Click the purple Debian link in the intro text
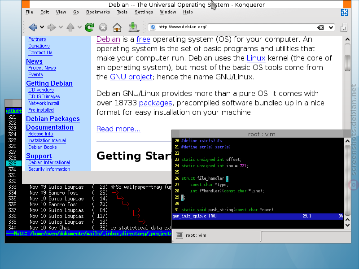359x269 pixels. (108, 39)
